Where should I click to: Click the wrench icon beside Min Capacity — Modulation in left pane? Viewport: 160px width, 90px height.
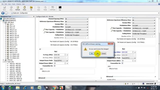(x=44, y=32)
